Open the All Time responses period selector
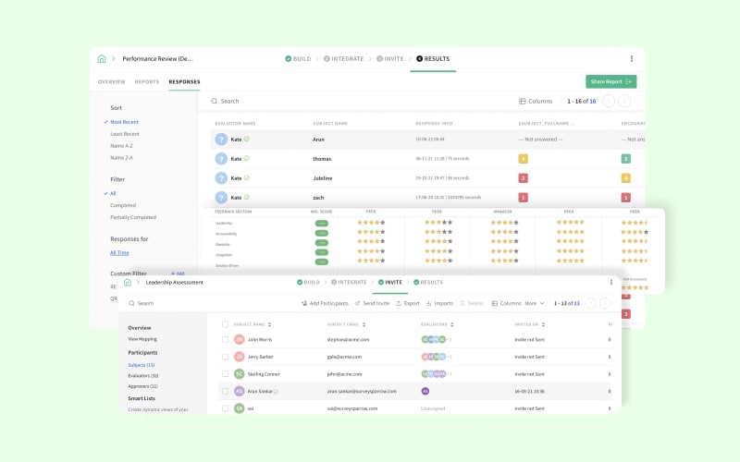Screen dimensions: 740x462 119,252
